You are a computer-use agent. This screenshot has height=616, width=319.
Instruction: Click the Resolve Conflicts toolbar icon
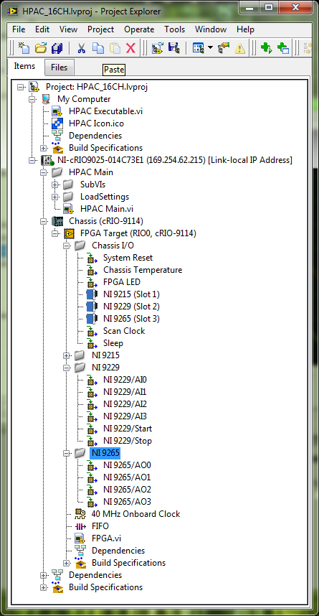pyautogui.click(x=173, y=49)
